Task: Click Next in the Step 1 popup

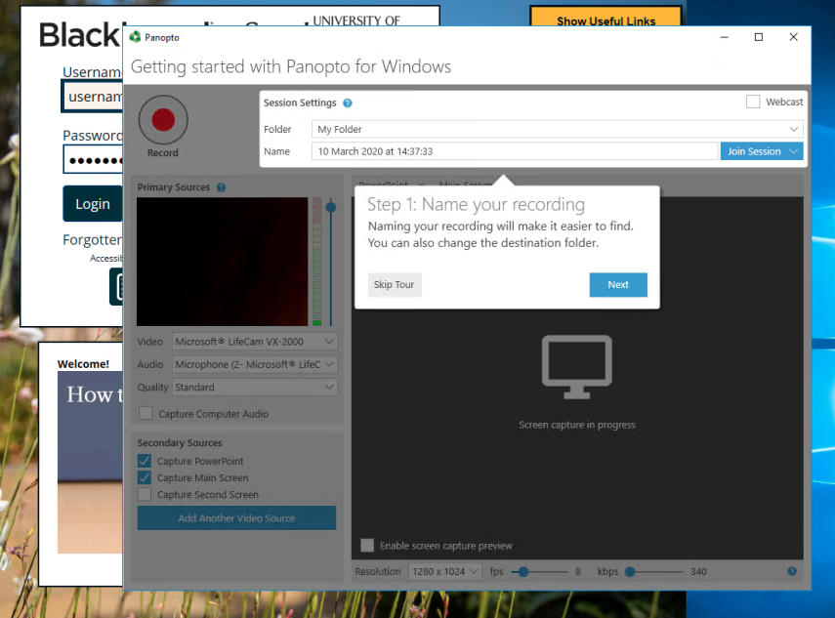Action: [x=618, y=285]
